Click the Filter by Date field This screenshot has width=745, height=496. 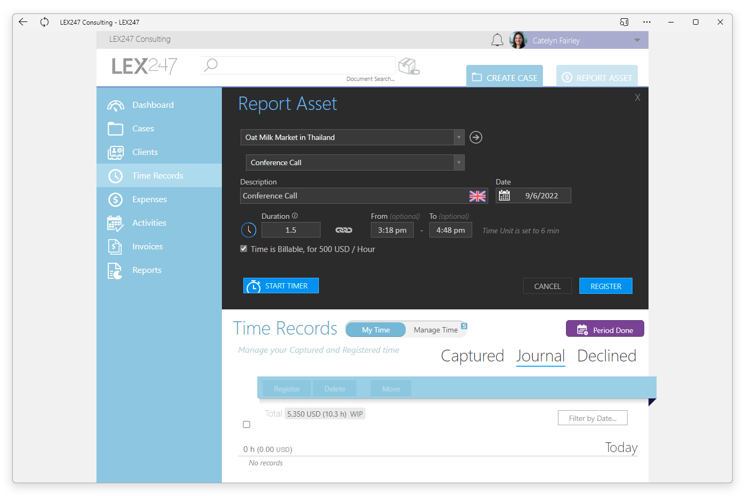[x=593, y=418]
